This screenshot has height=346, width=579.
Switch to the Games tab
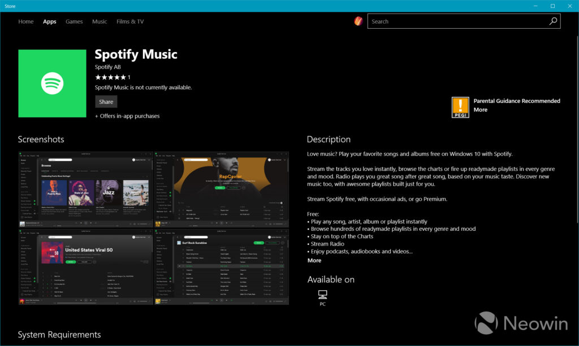[x=74, y=21]
